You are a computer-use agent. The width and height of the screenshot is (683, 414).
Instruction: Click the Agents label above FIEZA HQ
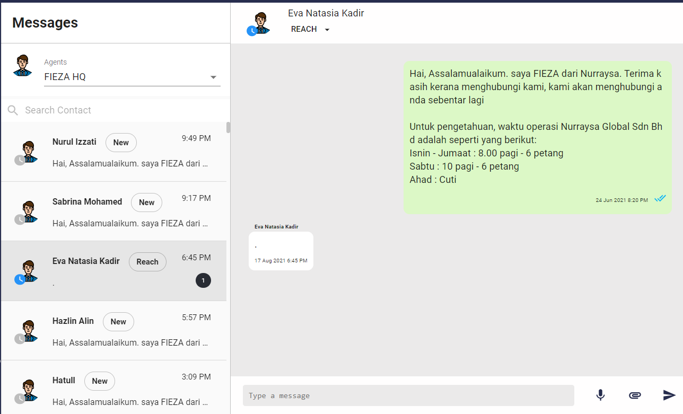55,62
